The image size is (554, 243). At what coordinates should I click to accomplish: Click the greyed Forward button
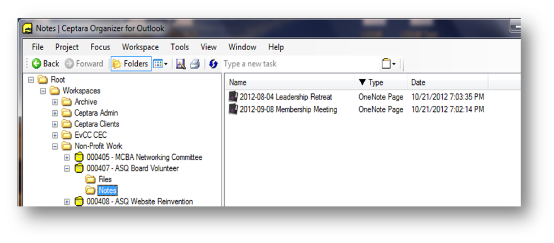tap(84, 64)
